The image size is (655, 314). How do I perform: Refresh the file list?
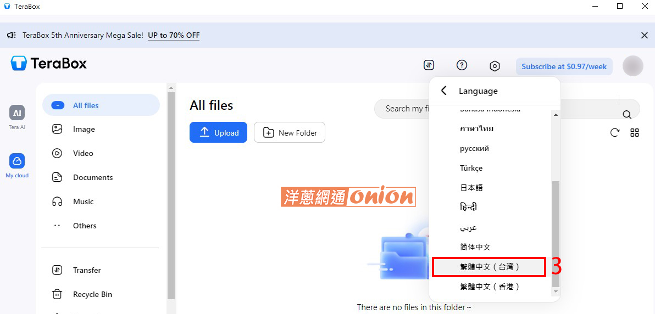click(x=614, y=133)
